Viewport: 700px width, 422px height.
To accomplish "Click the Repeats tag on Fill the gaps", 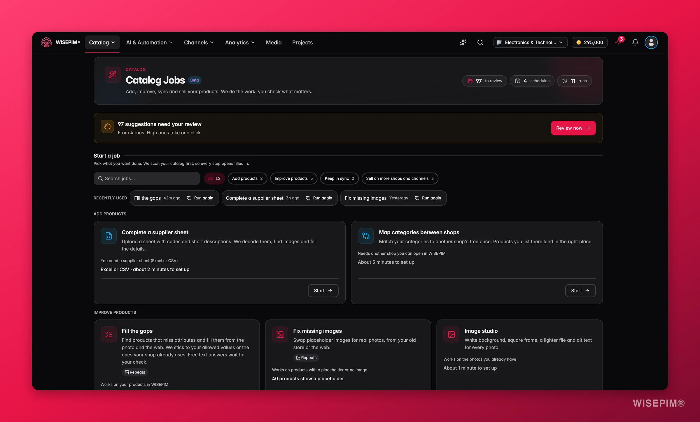I will 135,372.
